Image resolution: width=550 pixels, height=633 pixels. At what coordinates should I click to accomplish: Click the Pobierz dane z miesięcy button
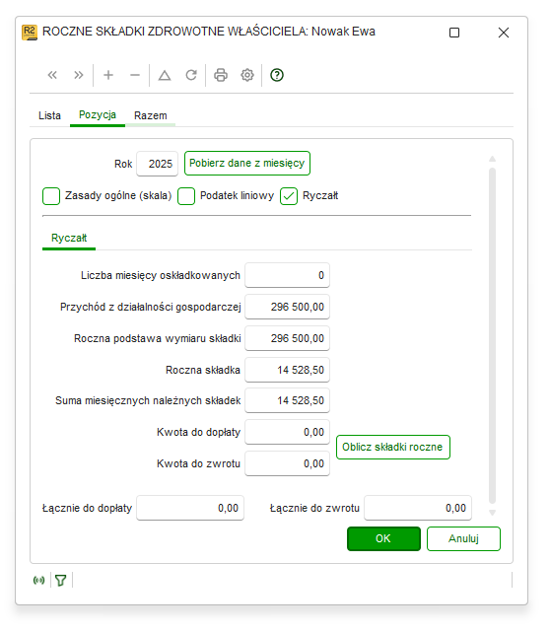pyautogui.click(x=247, y=163)
